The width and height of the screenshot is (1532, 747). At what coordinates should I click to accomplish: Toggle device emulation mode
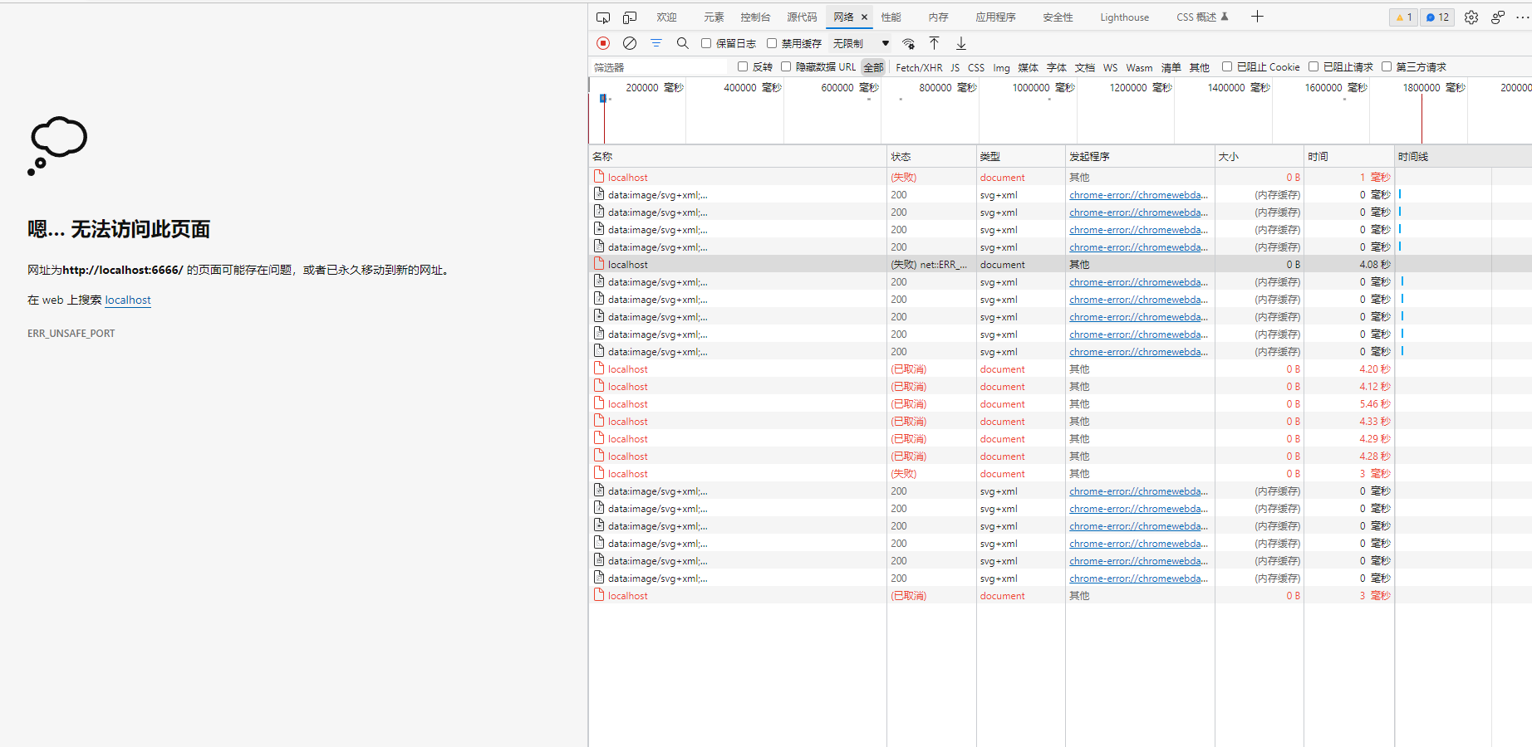[x=628, y=17]
